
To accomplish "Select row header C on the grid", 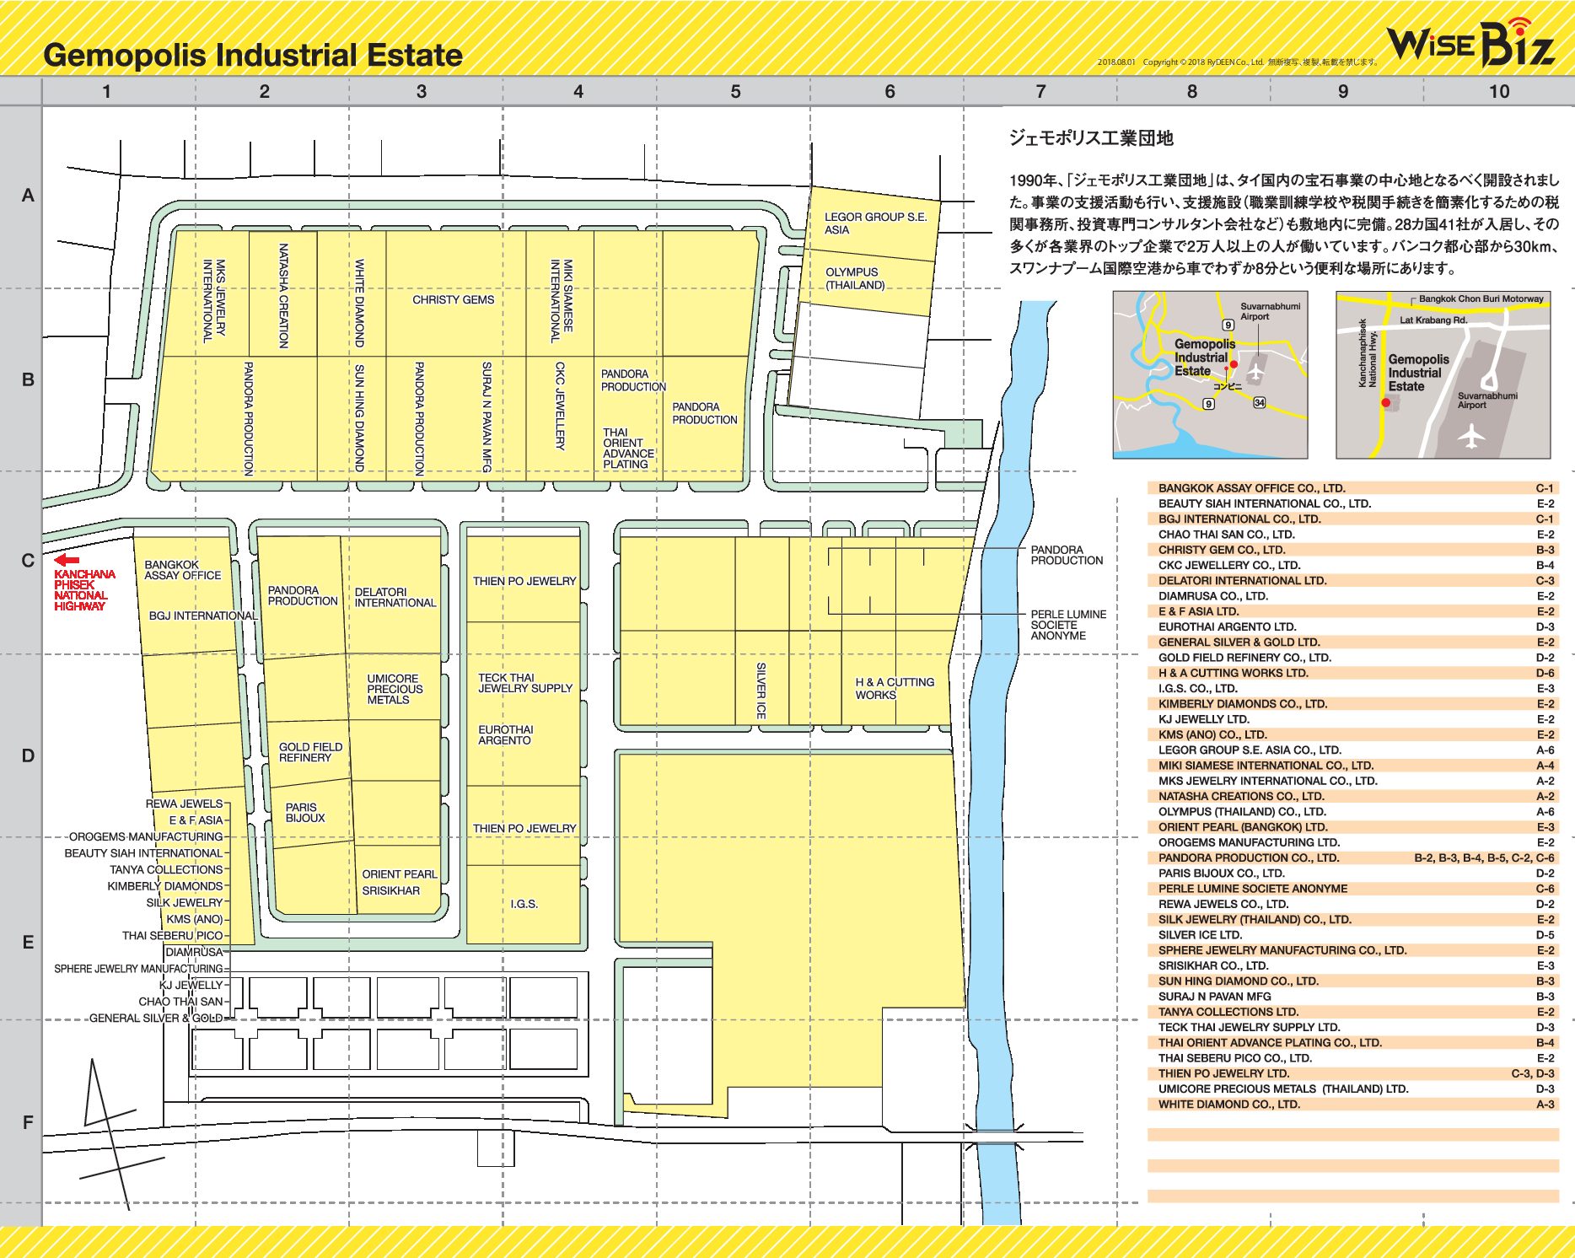I will coord(28,561).
